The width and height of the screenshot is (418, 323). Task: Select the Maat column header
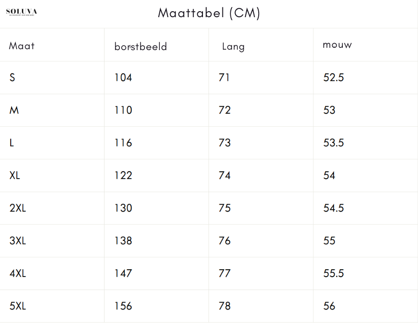click(21, 46)
